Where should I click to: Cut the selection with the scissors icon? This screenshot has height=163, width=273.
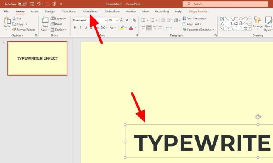[14, 18]
